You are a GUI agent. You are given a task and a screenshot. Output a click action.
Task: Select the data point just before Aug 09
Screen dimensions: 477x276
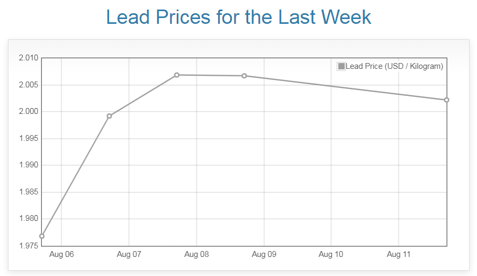click(x=244, y=76)
